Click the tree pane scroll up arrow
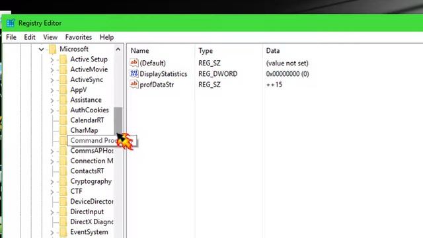The image size is (423, 238). [x=118, y=50]
